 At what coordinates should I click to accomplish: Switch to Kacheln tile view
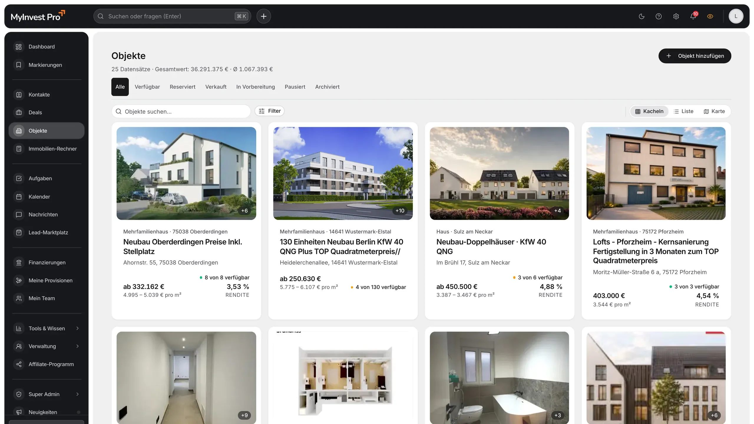(x=649, y=111)
